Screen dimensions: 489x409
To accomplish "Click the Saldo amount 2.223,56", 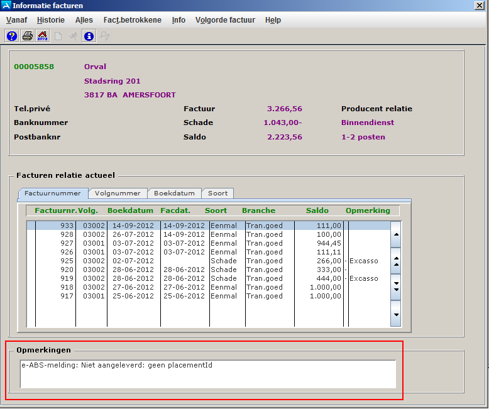I will (285, 137).
